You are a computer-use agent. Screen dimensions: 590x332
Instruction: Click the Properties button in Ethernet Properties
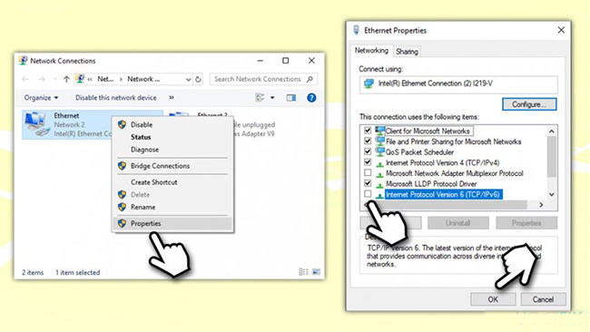[526, 223]
